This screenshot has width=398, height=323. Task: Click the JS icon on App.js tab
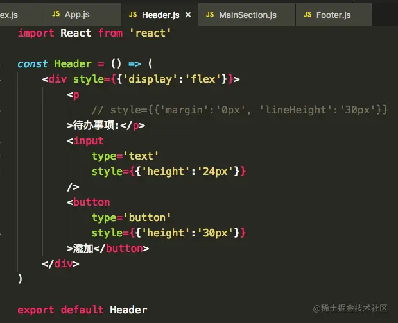(x=56, y=14)
